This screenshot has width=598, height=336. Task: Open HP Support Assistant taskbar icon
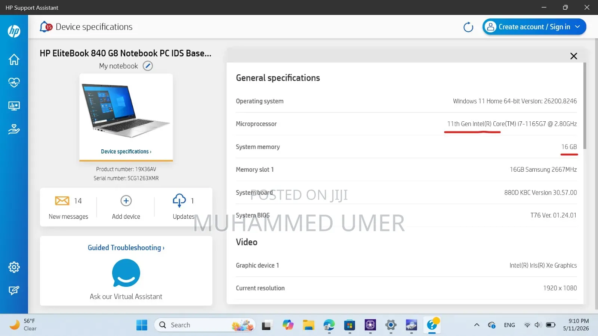click(432, 325)
